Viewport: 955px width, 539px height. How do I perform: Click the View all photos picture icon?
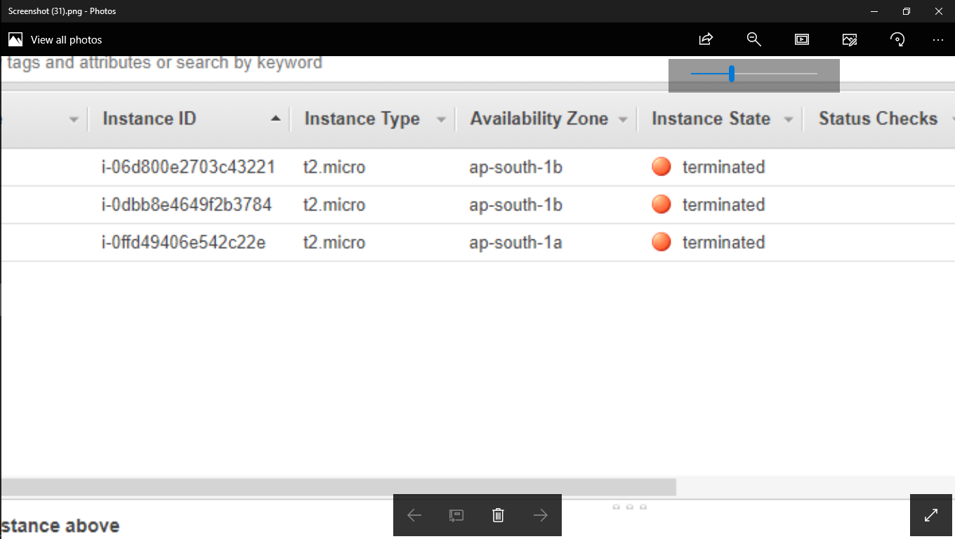click(15, 39)
